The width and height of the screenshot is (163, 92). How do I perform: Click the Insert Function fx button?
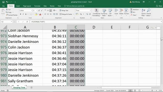coord(27,22)
